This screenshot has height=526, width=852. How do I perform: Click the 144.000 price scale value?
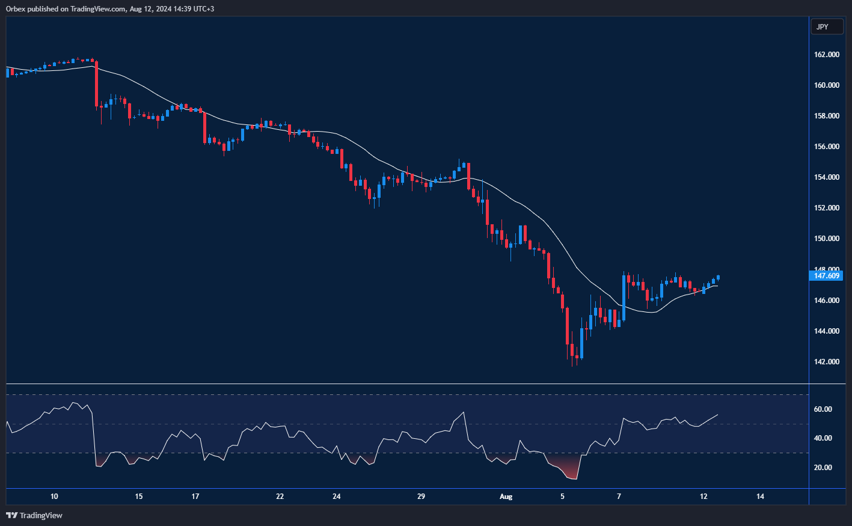pyautogui.click(x=827, y=331)
